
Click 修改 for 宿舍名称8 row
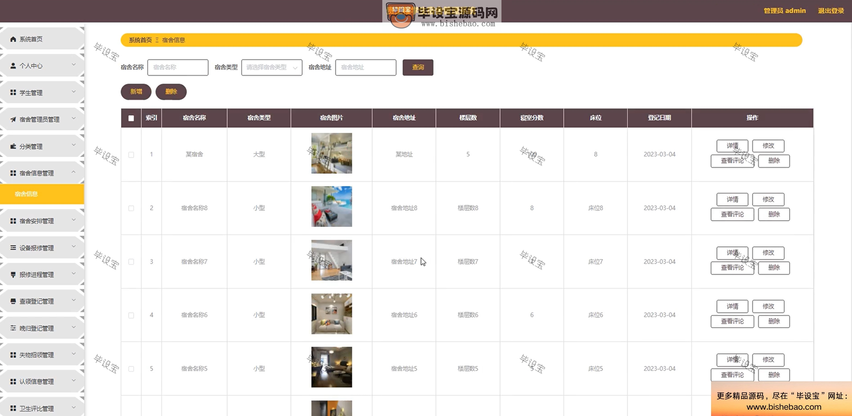click(x=768, y=199)
